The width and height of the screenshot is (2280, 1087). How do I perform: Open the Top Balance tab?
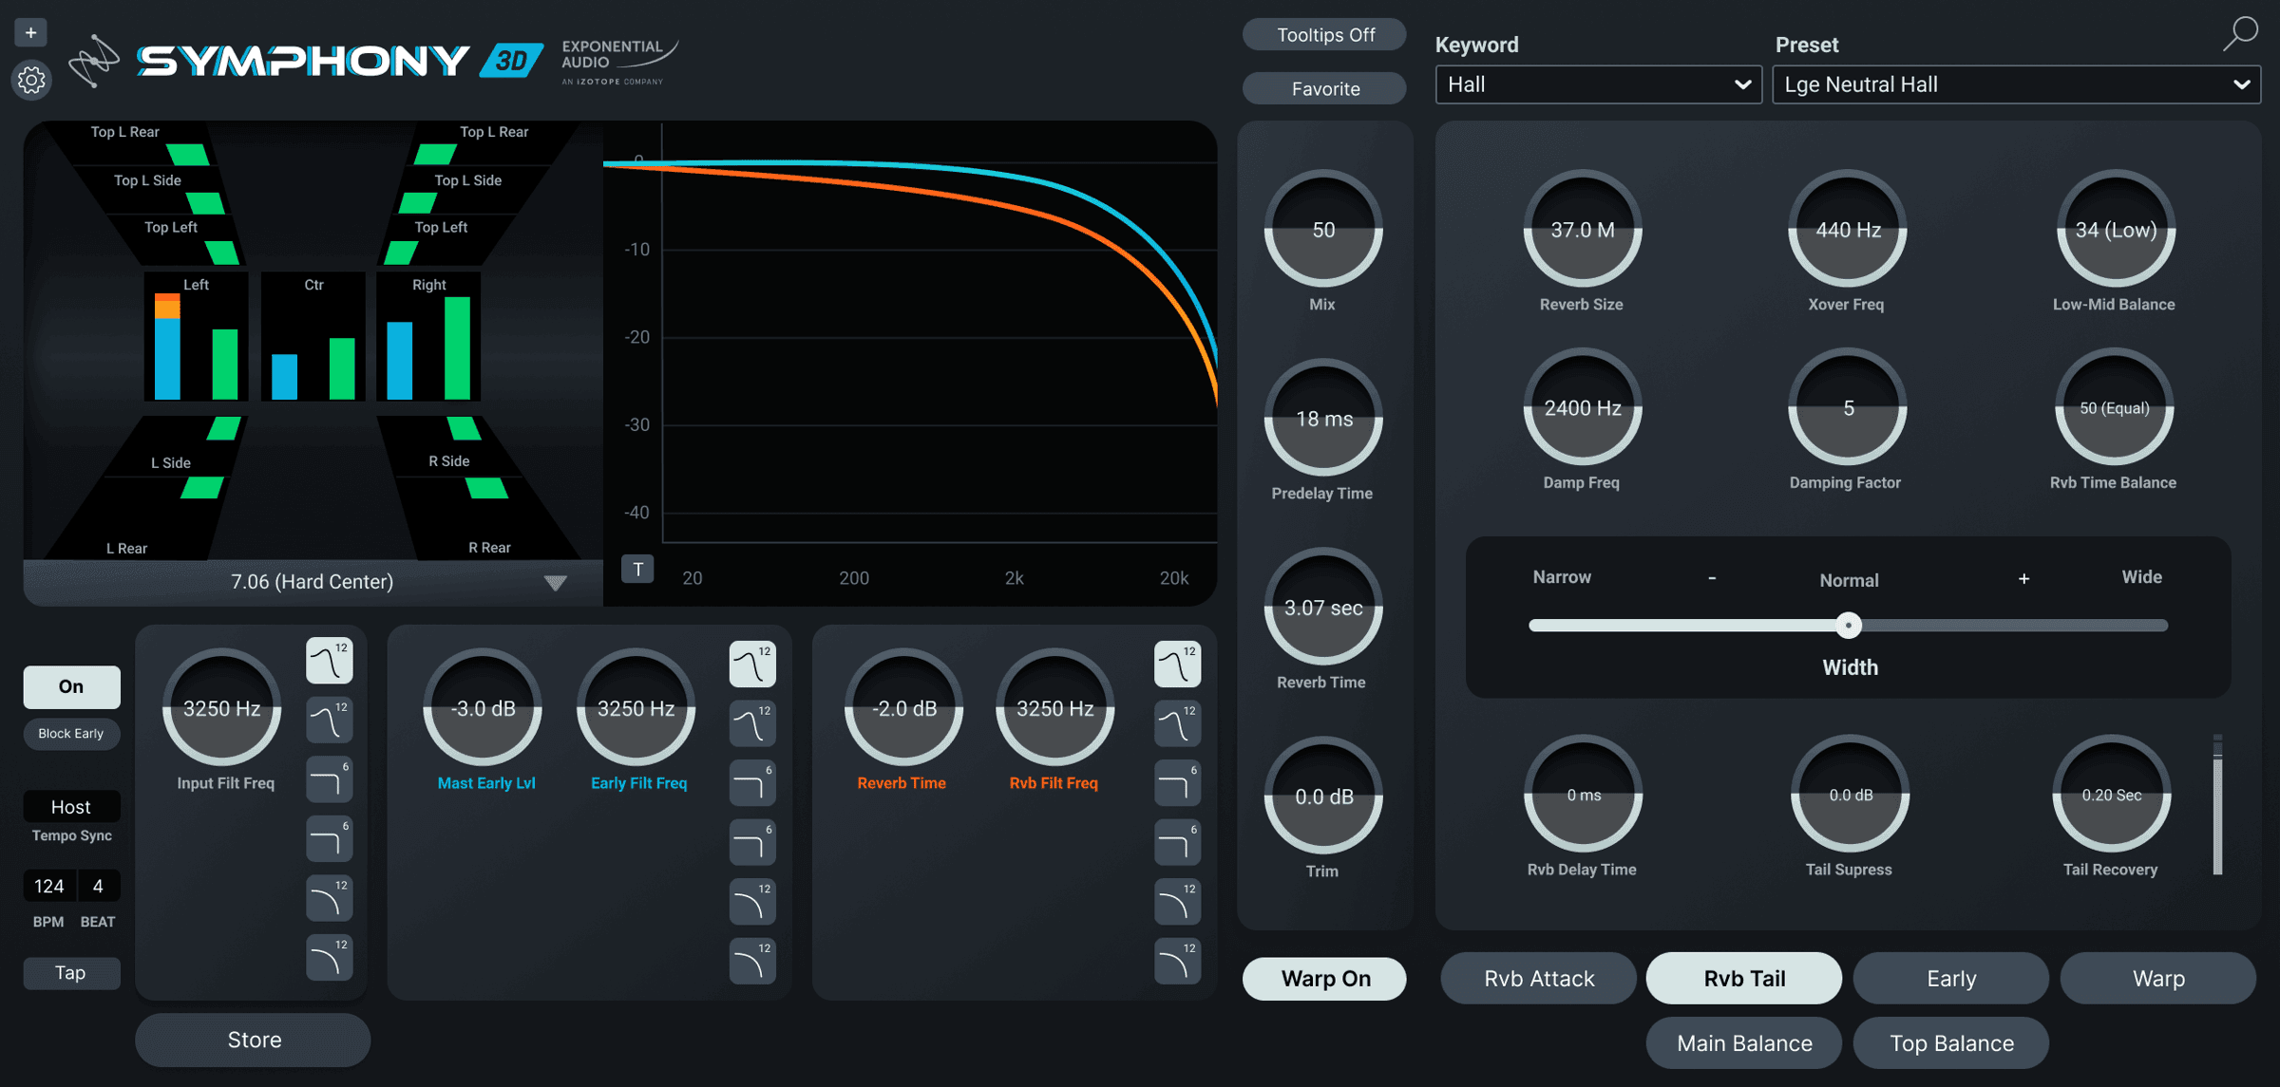tap(1951, 1043)
